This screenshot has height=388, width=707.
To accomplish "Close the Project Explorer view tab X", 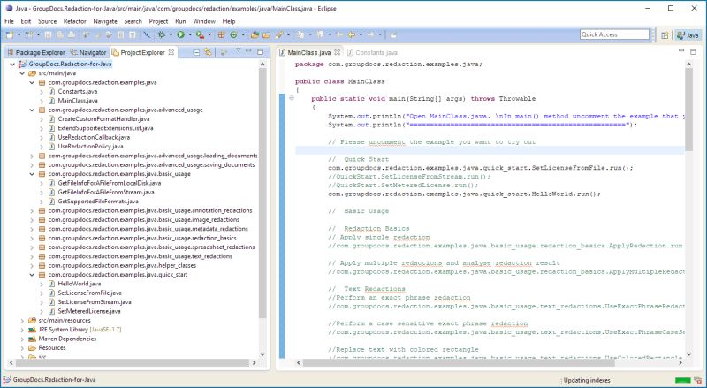I will pyautogui.click(x=171, y=52).
